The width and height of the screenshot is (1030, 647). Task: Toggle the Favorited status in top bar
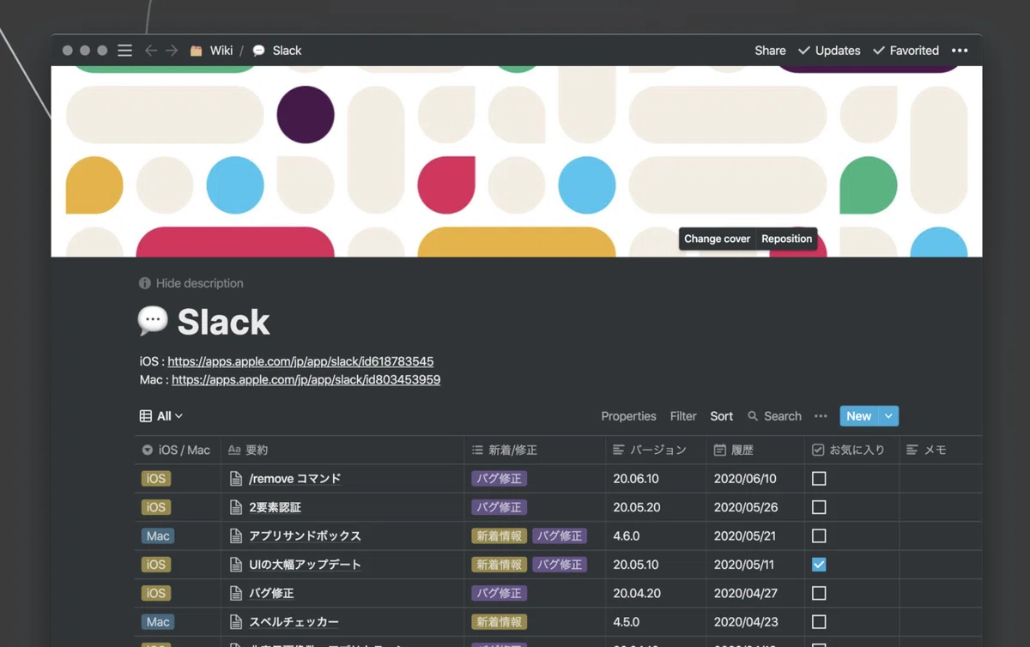(x=906, y=51)
